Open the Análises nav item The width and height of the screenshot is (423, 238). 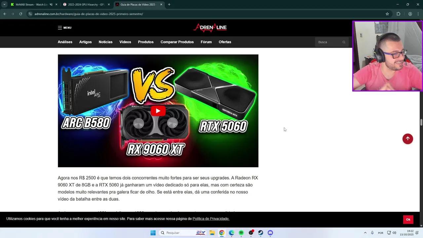tap(65, 42)
